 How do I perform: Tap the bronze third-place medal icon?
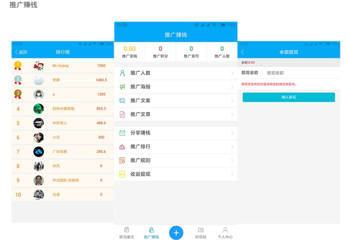18,94
